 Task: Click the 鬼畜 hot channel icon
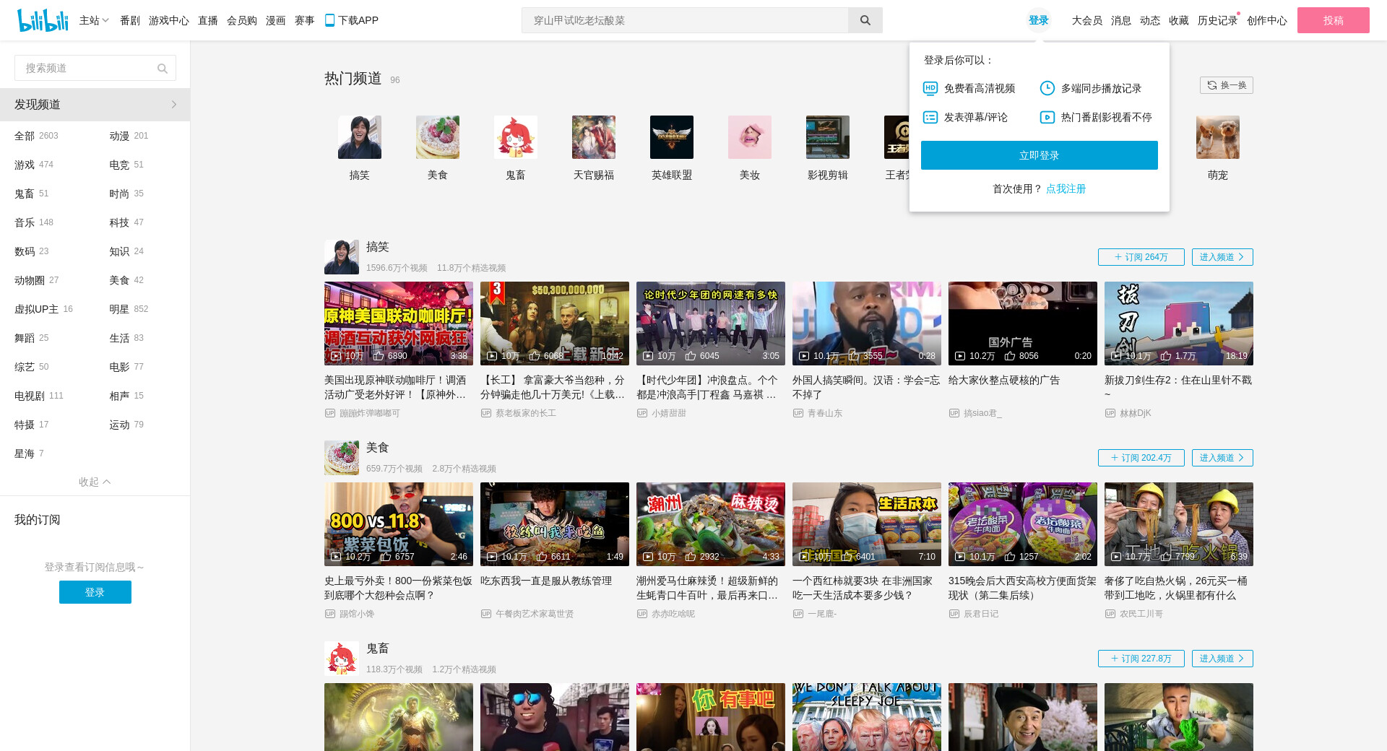click(515, 137)
